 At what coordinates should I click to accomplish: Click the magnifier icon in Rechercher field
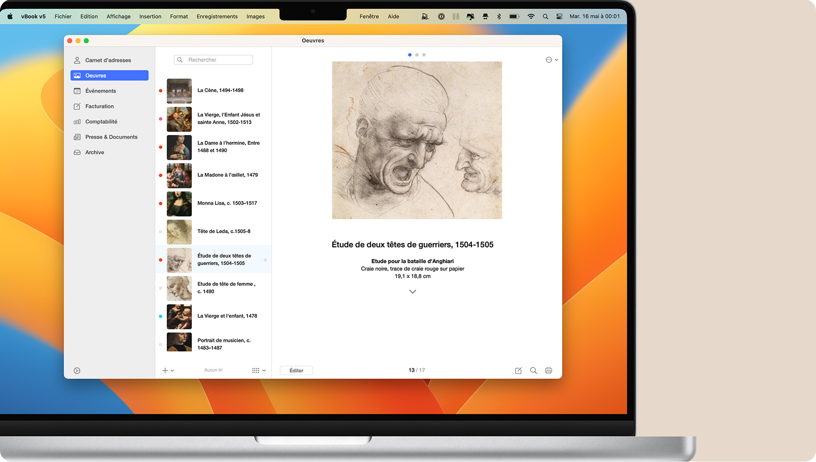180,60
